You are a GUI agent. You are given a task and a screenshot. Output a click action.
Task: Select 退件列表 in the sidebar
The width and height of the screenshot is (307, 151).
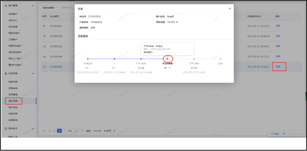pos(13,101)
